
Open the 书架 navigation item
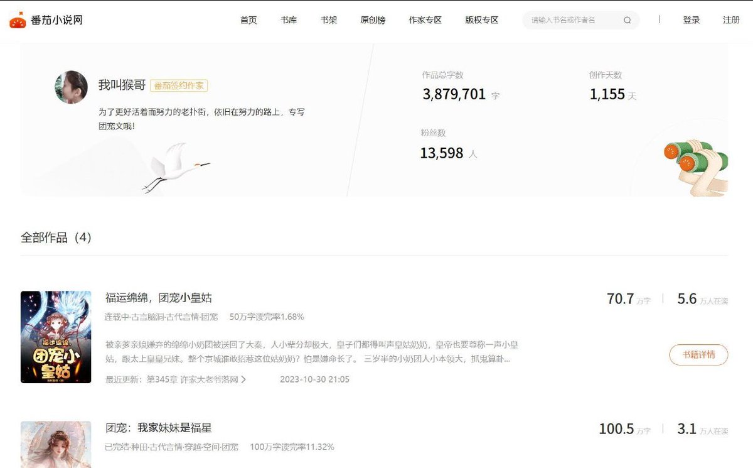(x=329, y=20)
